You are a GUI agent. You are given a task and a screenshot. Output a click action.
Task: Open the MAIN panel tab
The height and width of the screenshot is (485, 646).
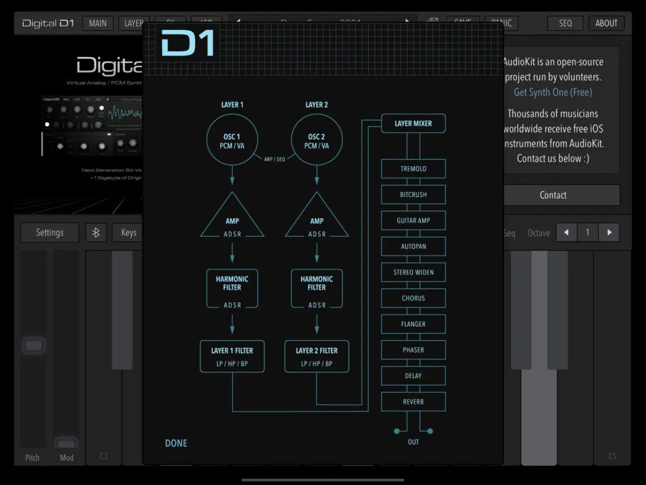pos(97,23)
